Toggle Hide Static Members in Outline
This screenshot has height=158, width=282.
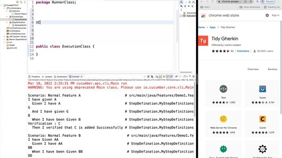185,6
